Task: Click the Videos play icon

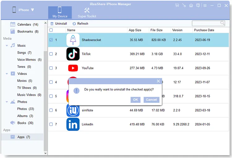Action: tap(13, 73)
